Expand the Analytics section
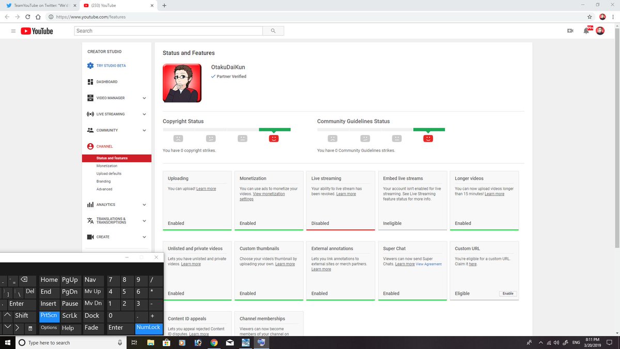This screenshot has height=349, width=620. [144, 205]
